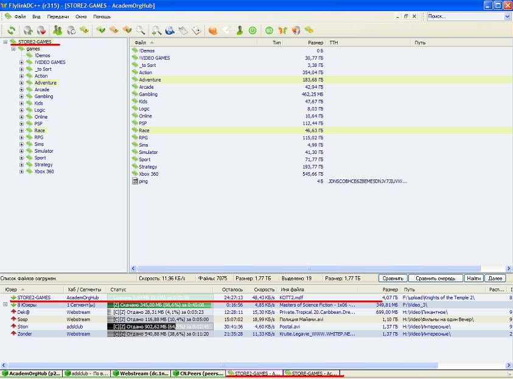Select the KOTT2.mdf file name in transfers
This screenshot has width=513, height=379.
click(x=291, y=297)
